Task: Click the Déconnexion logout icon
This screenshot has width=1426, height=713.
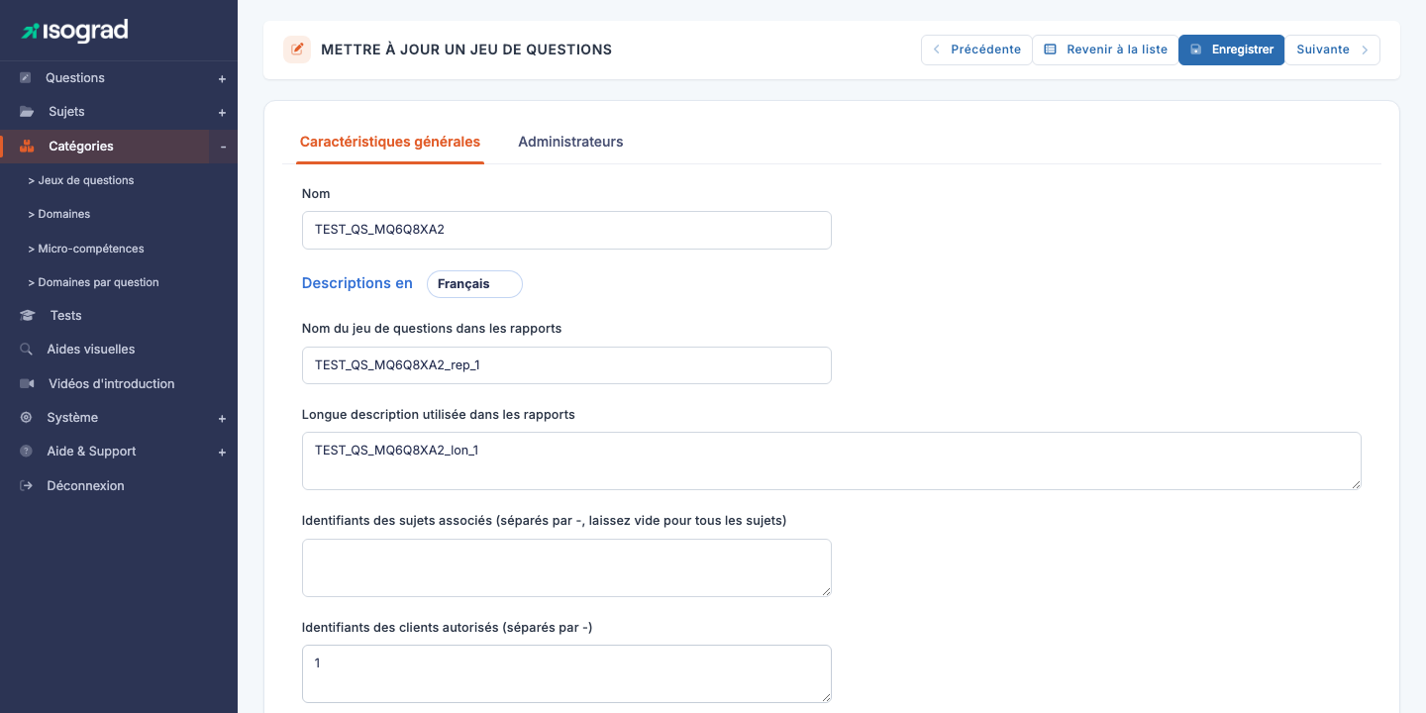Action: pyautogui.click(x=26, y=486)
